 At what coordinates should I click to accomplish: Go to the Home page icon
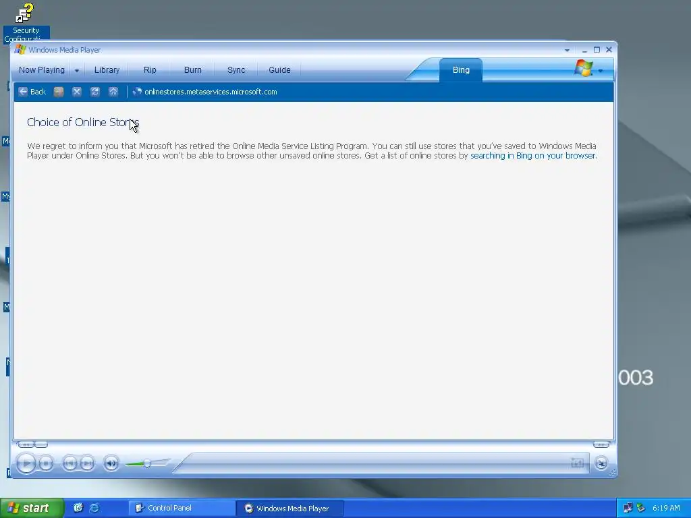(113, 92)
